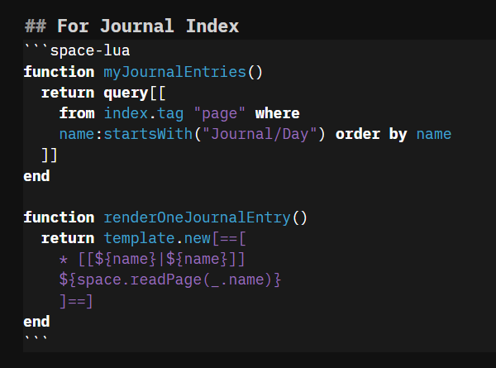Screen dimensions: 496x368
Task: Click the renderOneJournalEntry function name
Action: pyautogui.click(x=197, y=217)
